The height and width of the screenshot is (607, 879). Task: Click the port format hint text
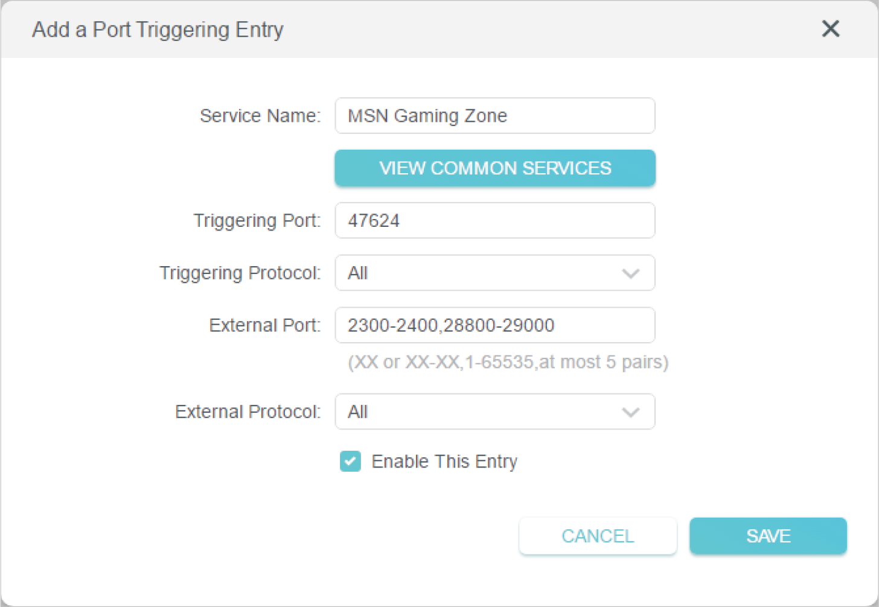(x=508, y=362)
